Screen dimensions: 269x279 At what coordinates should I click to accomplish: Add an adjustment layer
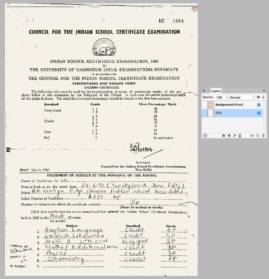click(229, 136)
